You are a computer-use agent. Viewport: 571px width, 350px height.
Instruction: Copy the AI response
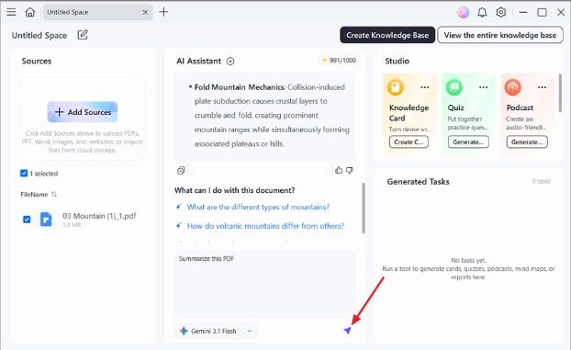point(181,170)
